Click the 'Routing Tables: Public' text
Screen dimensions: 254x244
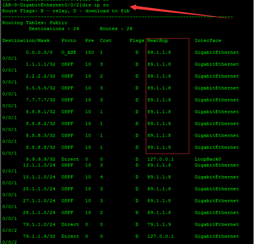tap(35, 23)
